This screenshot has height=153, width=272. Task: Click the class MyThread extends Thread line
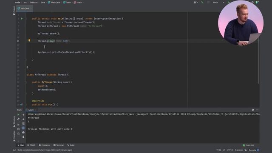click(48, 75)
